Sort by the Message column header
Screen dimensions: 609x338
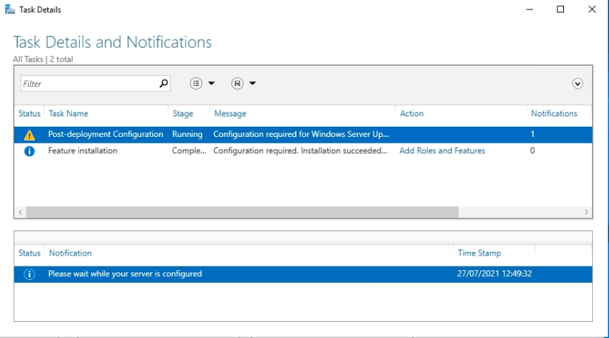click(230, 113)
